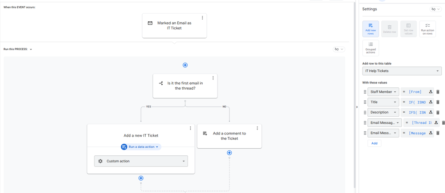Open the IT Help Tickets table dropdown
Screen dimensions: 445x193
tap(402, 71)
